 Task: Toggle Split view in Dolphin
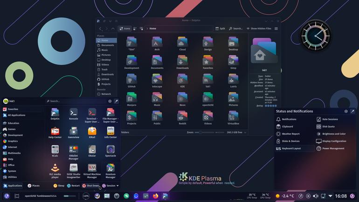220,28
